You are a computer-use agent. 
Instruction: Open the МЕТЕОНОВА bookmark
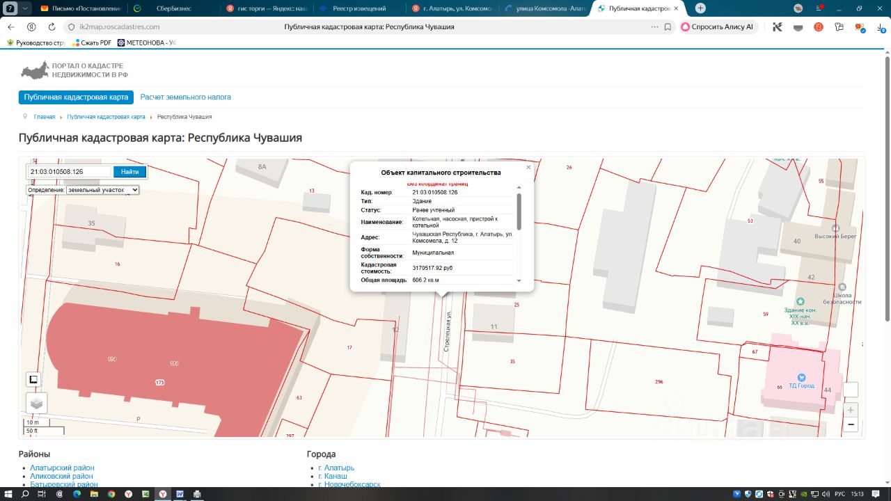point(146,42)
